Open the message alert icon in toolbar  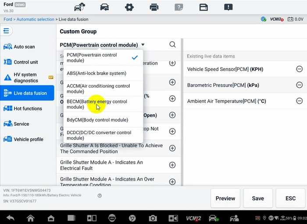coord(228,7)
